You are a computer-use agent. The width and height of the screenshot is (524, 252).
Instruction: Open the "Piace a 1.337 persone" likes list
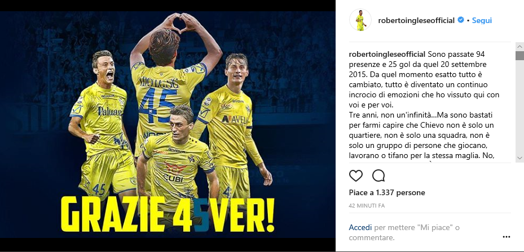[387, 193]
